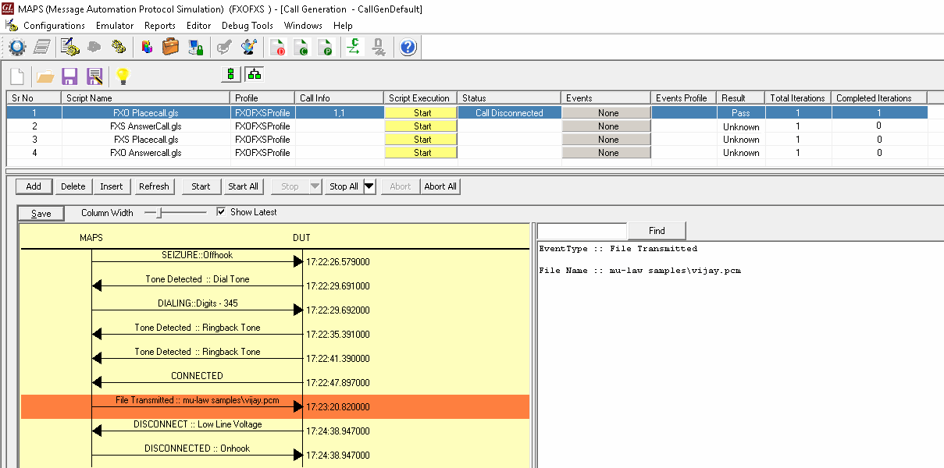Save using the purple floppy disk icon
Screen dimensions: 944x468
[69, 76]
